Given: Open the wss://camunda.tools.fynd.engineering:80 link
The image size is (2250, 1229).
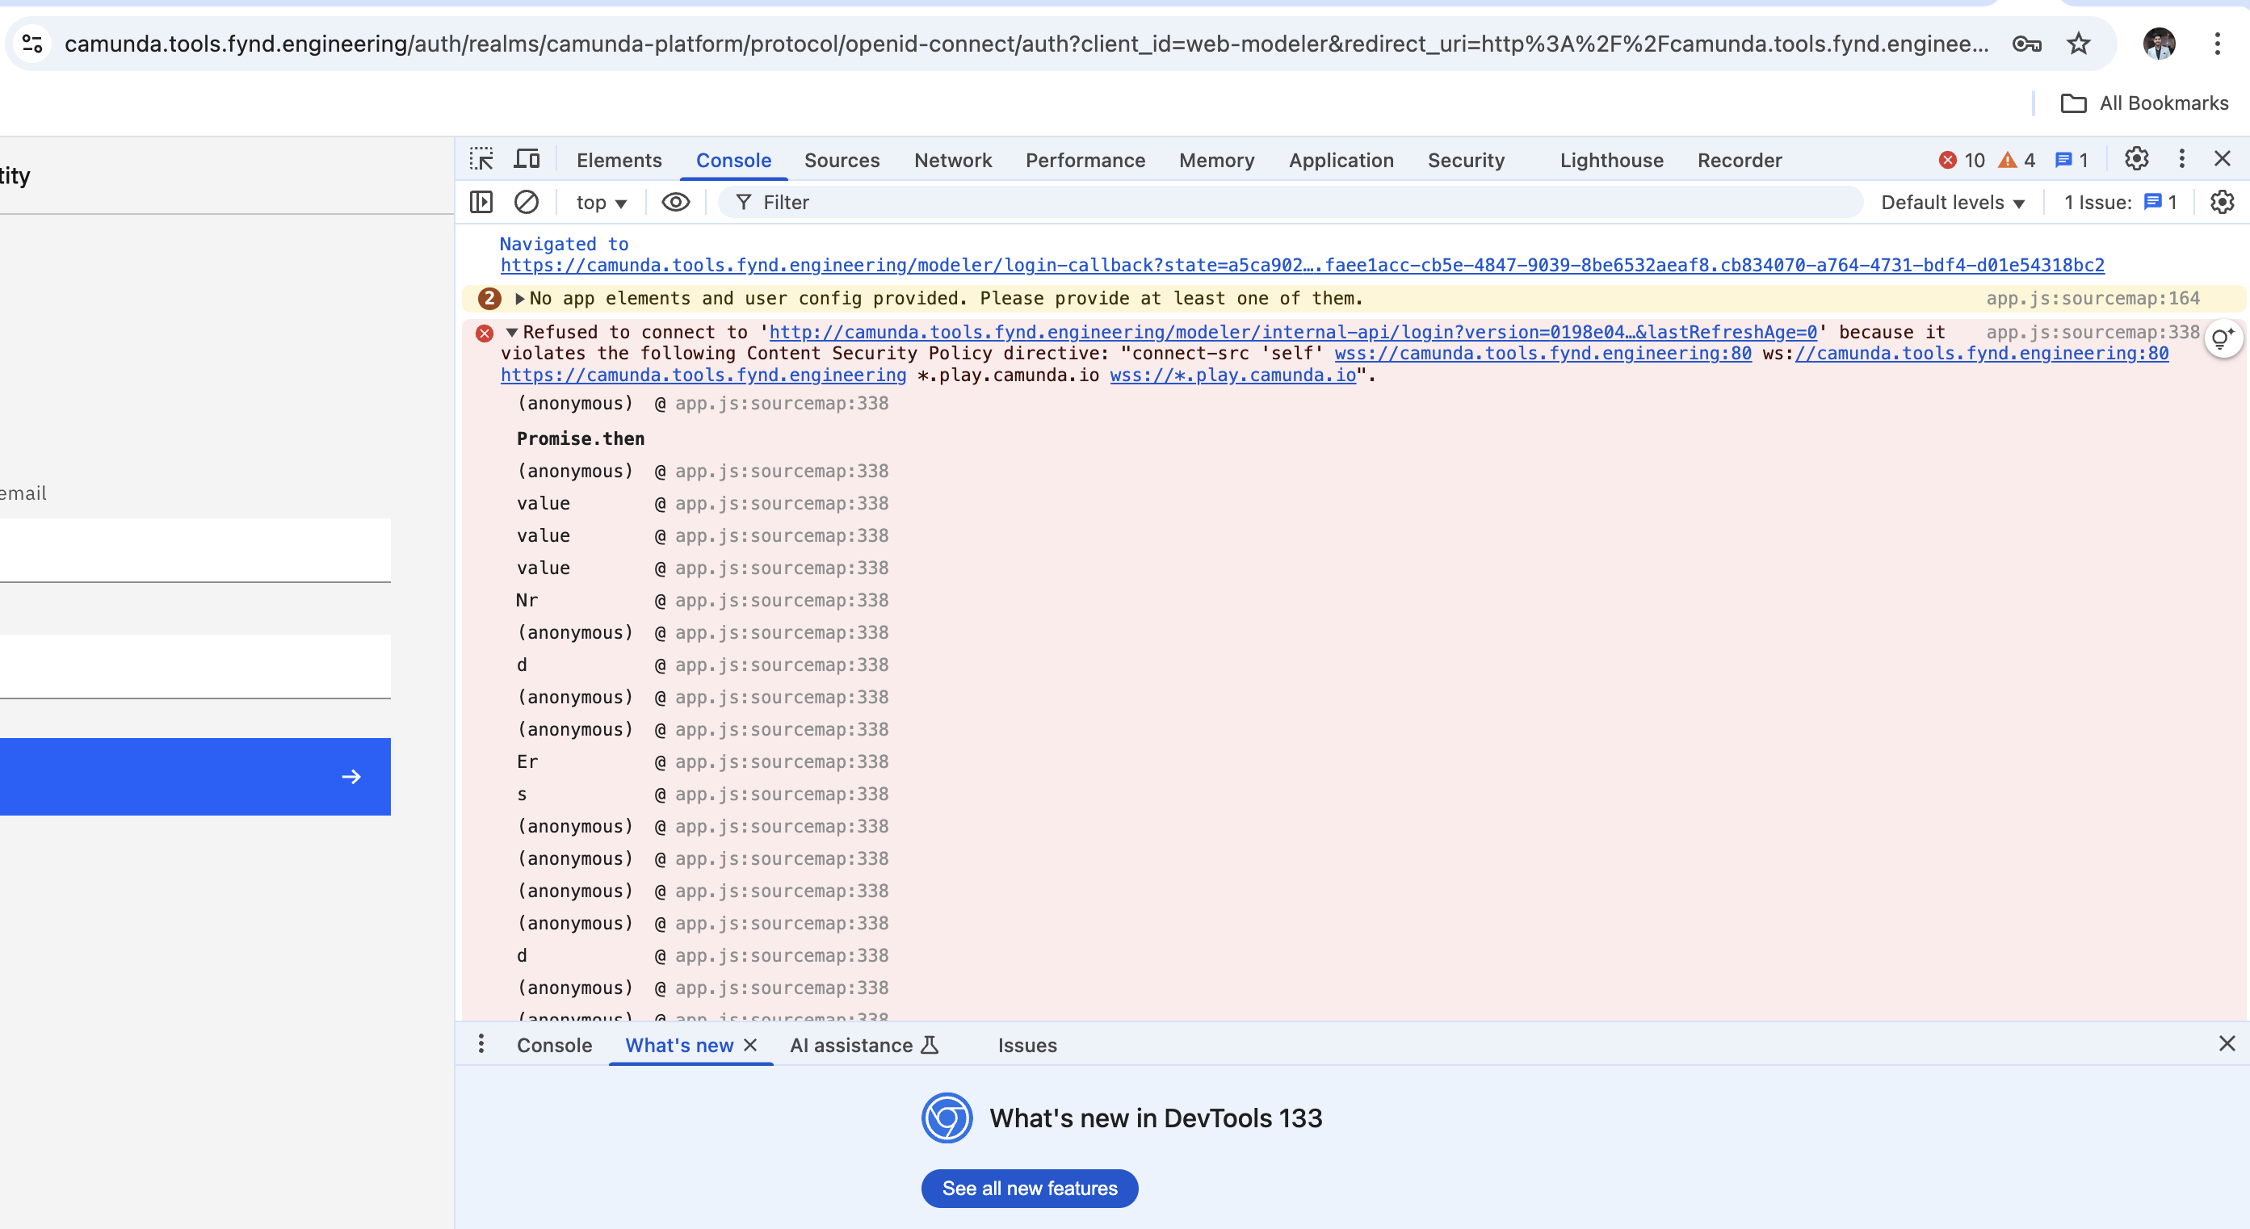Looking at the screenshot, I should click(1542, 354).
